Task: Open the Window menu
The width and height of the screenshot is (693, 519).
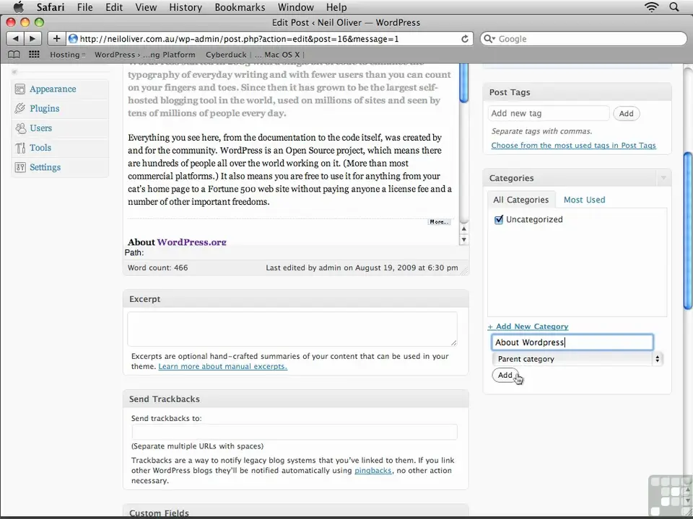Action: (x=296, y=7)
